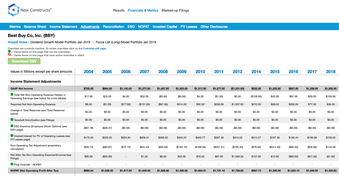Click the Income Statement Adjustments heading
This screenshot has width=339, height=176.
click(36, 82)
